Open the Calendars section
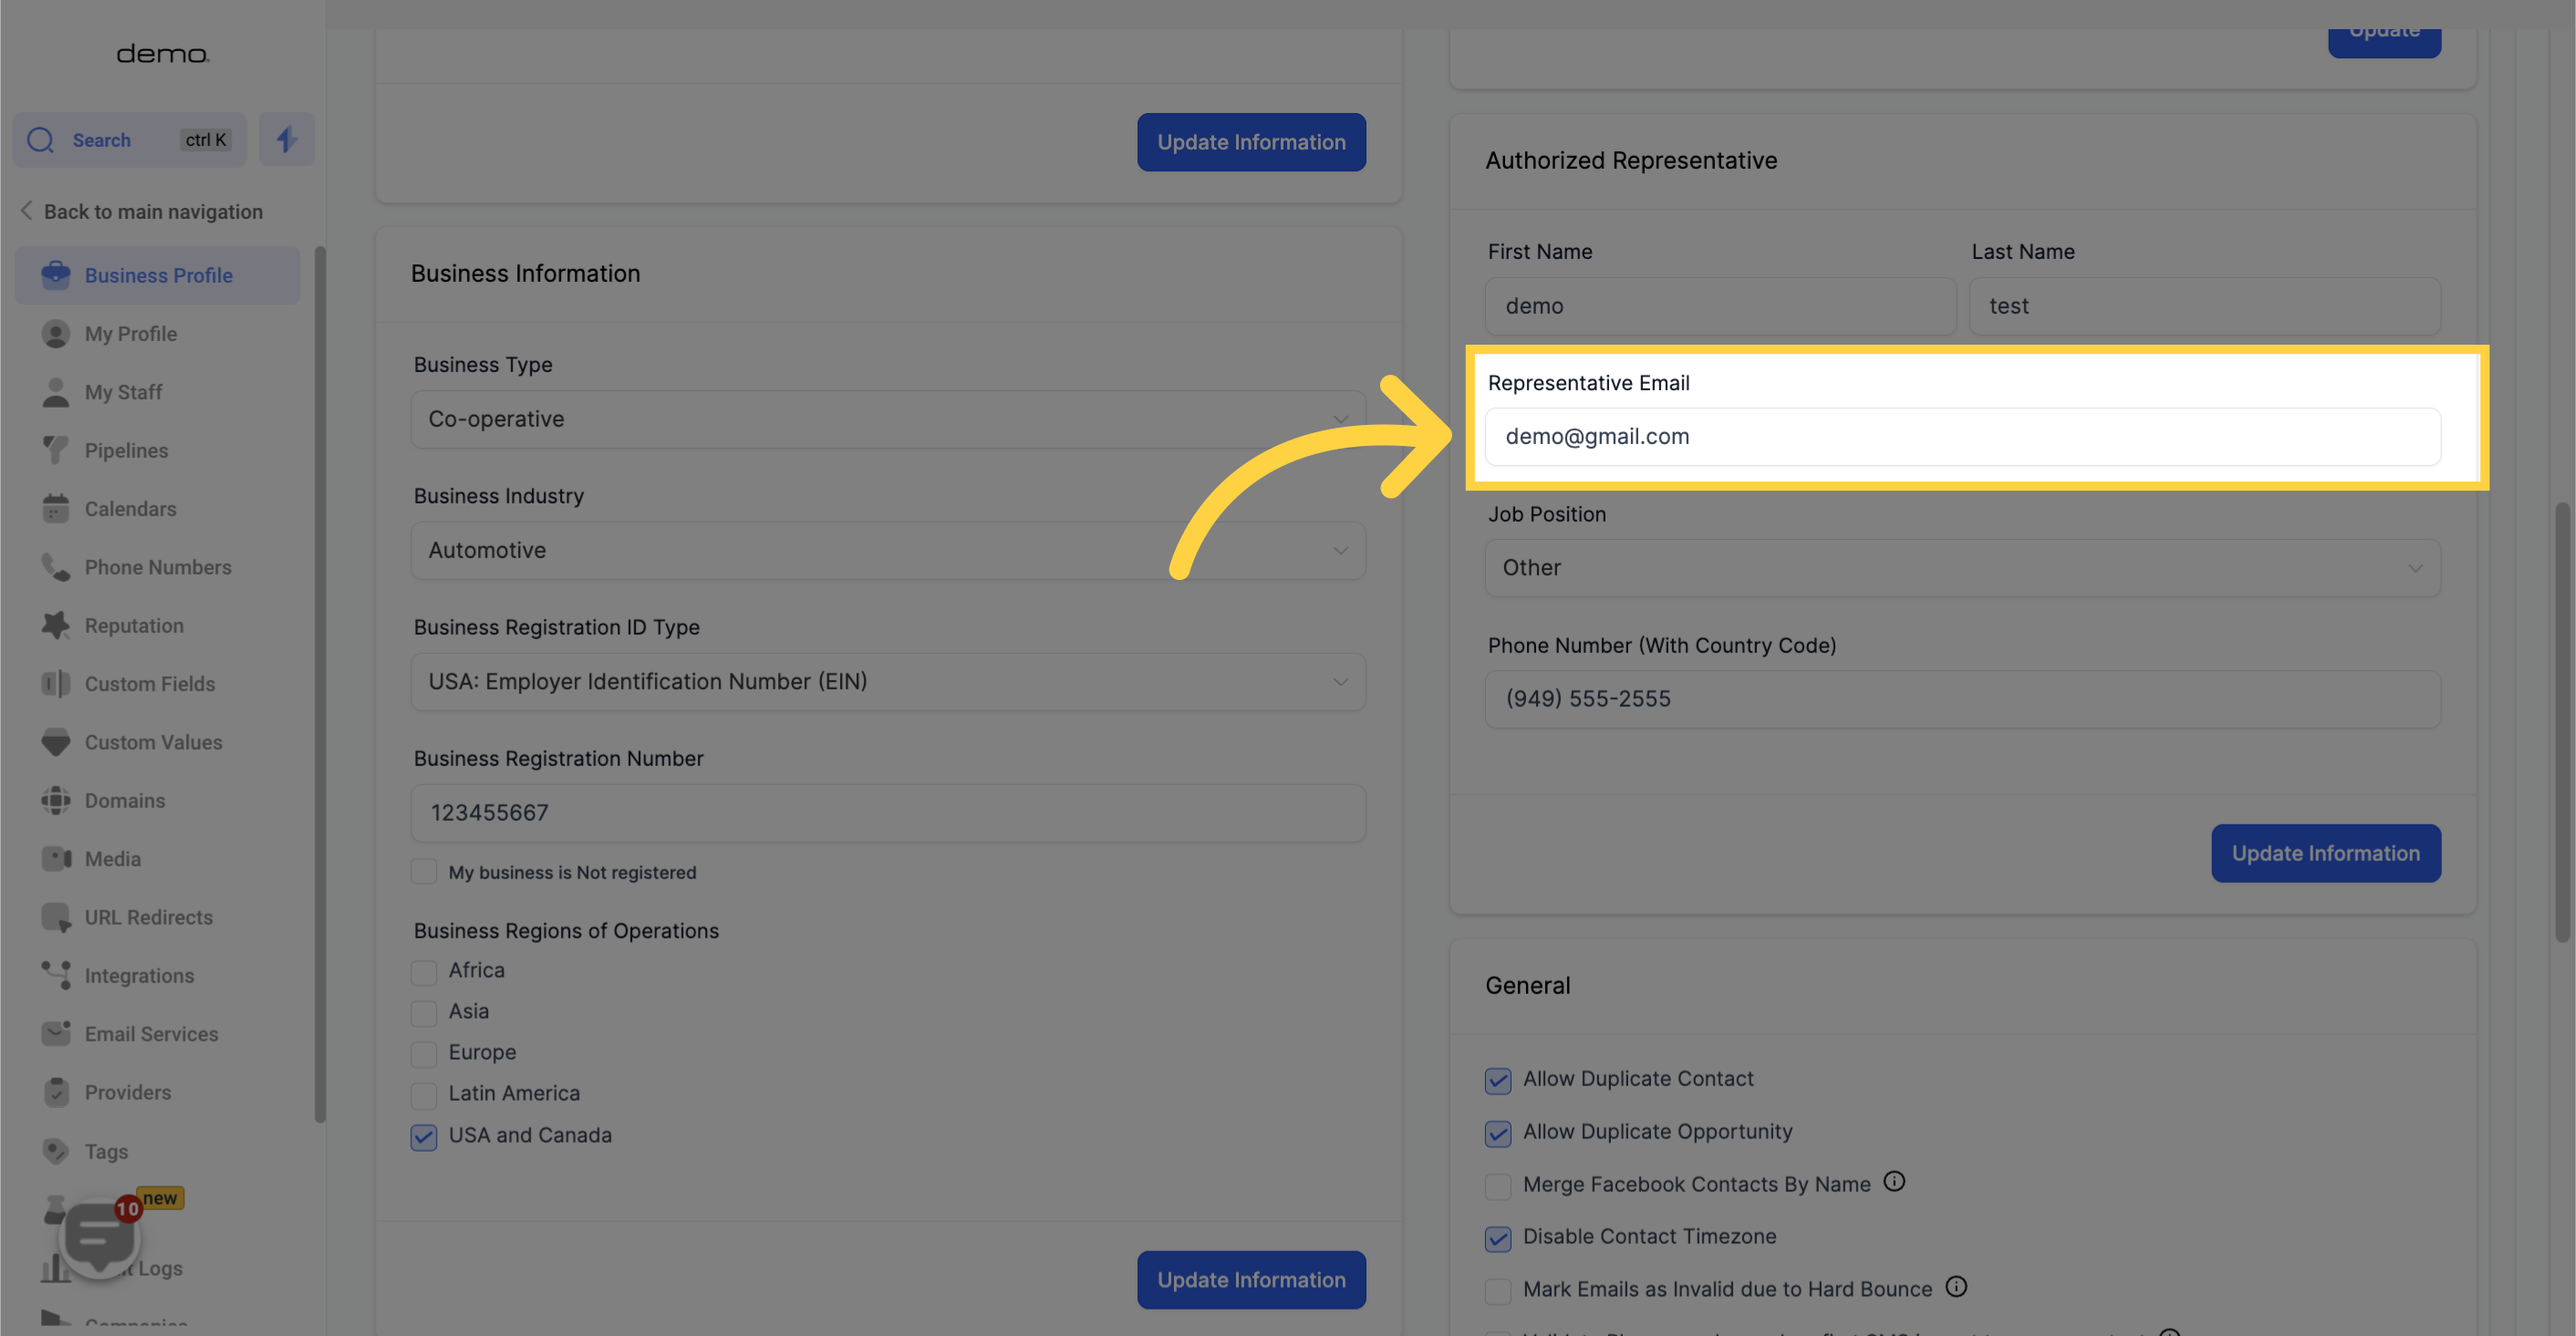The width and height of the screenshot is (2576, 1336). [131, 510]
